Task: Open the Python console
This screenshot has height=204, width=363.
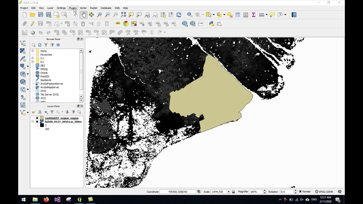Action: click(x=212, y=24)
